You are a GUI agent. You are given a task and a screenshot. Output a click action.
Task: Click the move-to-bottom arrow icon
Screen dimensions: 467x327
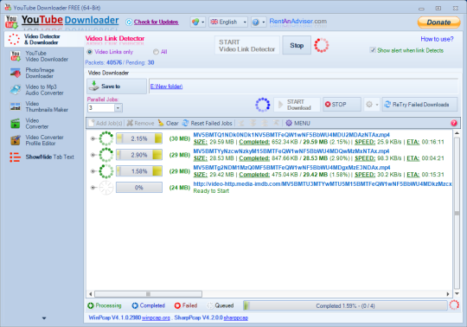(x=240, y=123)
